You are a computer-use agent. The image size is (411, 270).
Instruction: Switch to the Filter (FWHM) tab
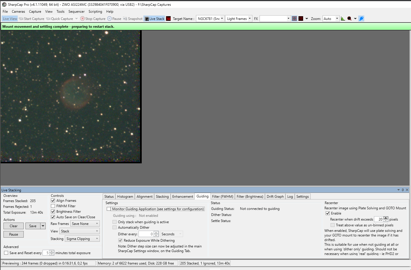[223, 196]
